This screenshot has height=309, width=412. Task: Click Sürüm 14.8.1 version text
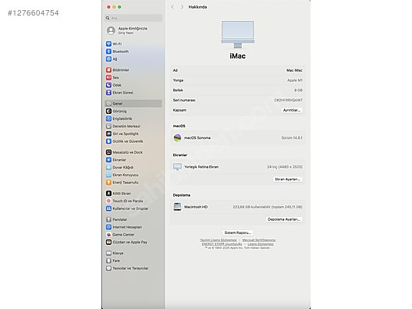tap(292, 137)
